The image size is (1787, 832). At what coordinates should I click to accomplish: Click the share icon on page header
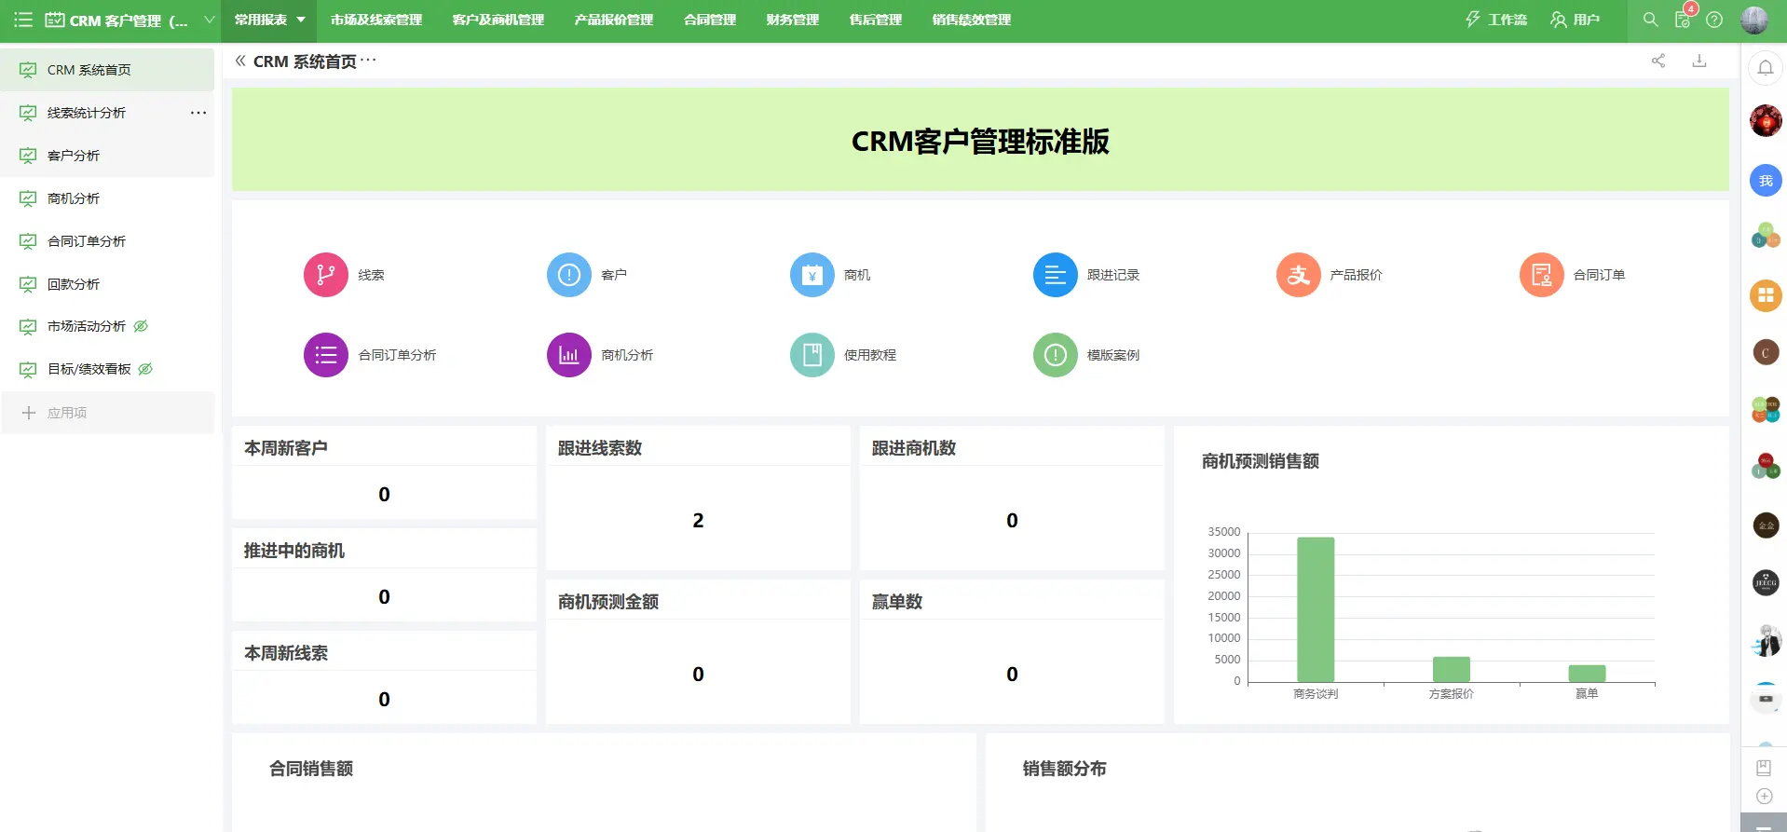point(1658,61)
